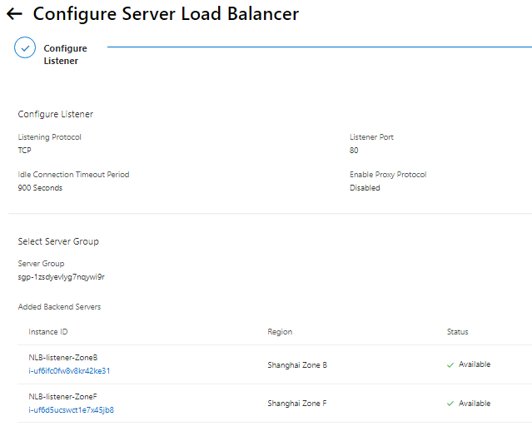
Task: Click the 900 Seconds idle timeout value
Action: point(40,188)
